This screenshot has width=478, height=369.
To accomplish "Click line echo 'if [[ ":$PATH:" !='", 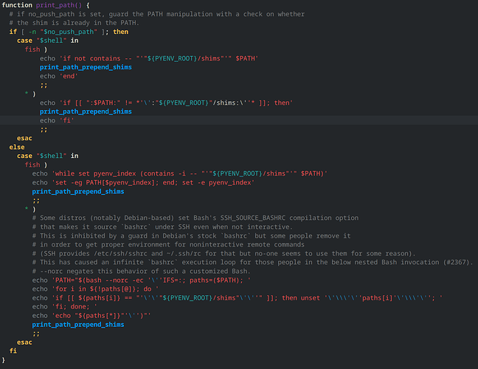I will [166, 103].
